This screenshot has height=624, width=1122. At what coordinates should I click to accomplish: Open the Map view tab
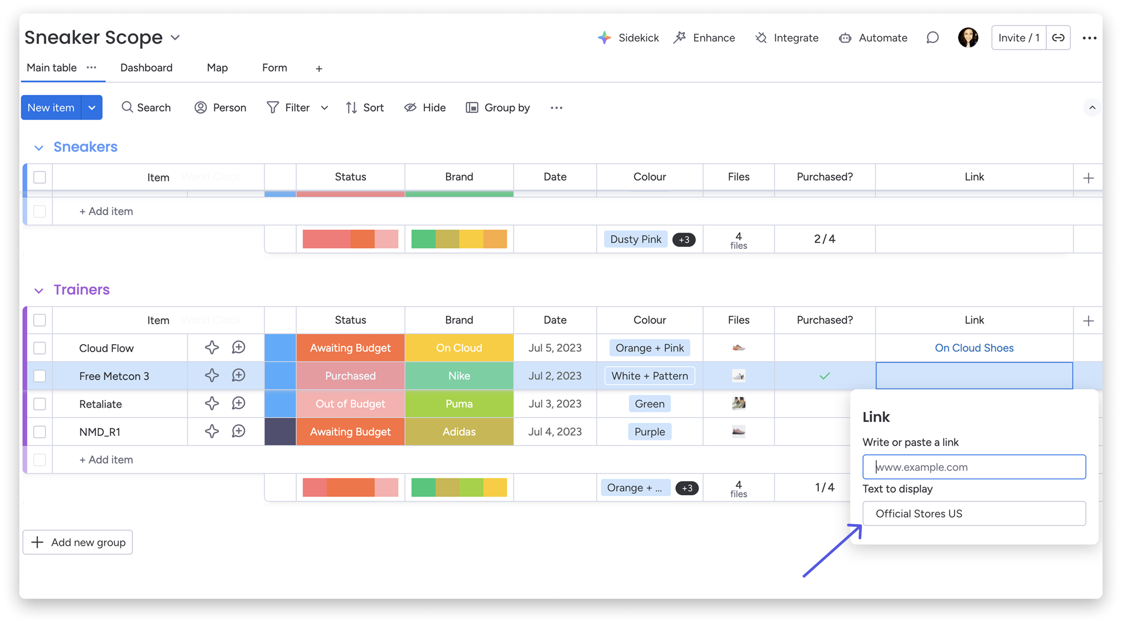coord(217,68)
